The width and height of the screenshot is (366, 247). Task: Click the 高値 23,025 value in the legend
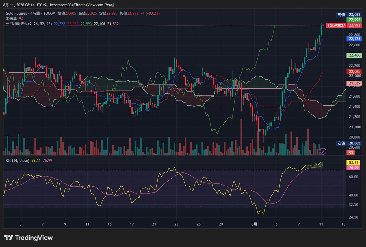click(x=88, y=13)
